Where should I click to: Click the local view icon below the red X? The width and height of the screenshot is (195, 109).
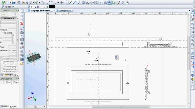(22, 28)
